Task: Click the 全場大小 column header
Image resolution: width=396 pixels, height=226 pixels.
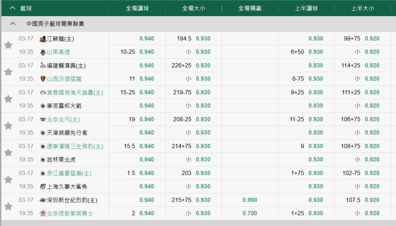Action: point(194,8)
